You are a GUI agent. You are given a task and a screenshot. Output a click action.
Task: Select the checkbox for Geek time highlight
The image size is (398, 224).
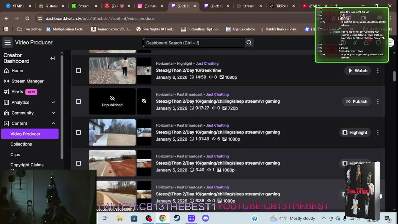point(78,71)
